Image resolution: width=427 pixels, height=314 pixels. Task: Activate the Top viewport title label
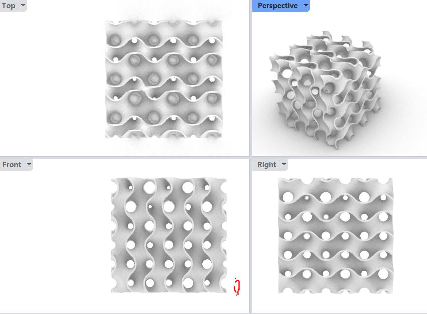click(x=9, y=6)
